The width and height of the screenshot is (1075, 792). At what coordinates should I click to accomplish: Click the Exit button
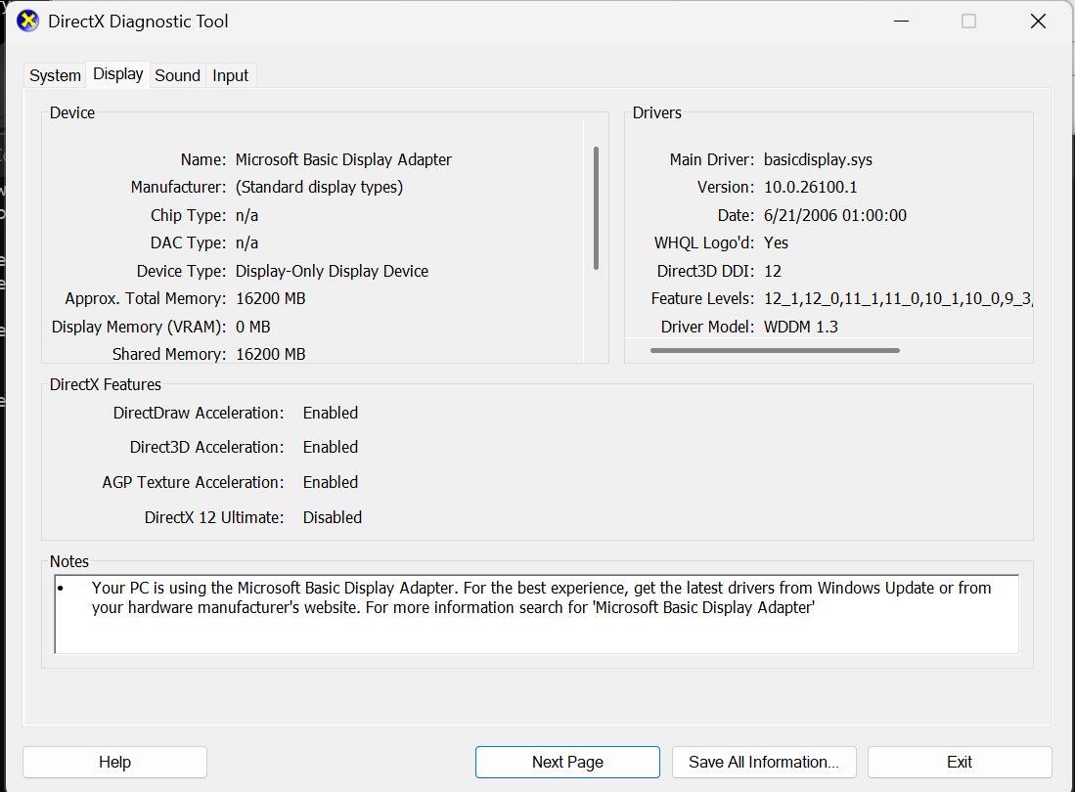[960, 762]
